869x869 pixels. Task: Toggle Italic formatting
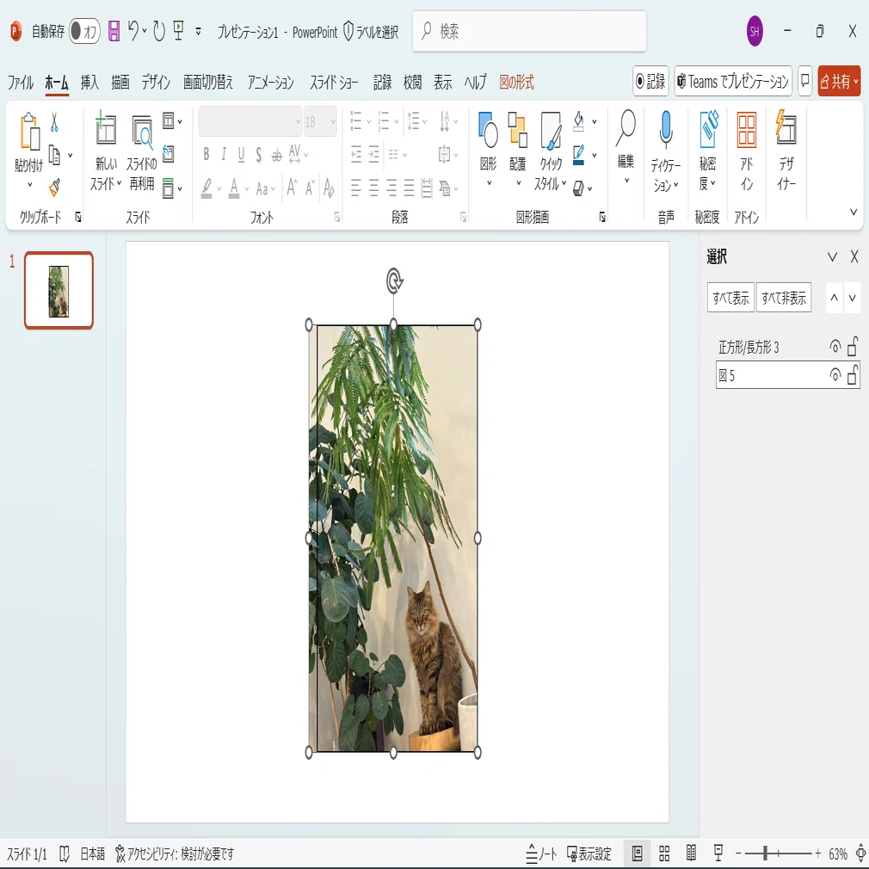224,154
